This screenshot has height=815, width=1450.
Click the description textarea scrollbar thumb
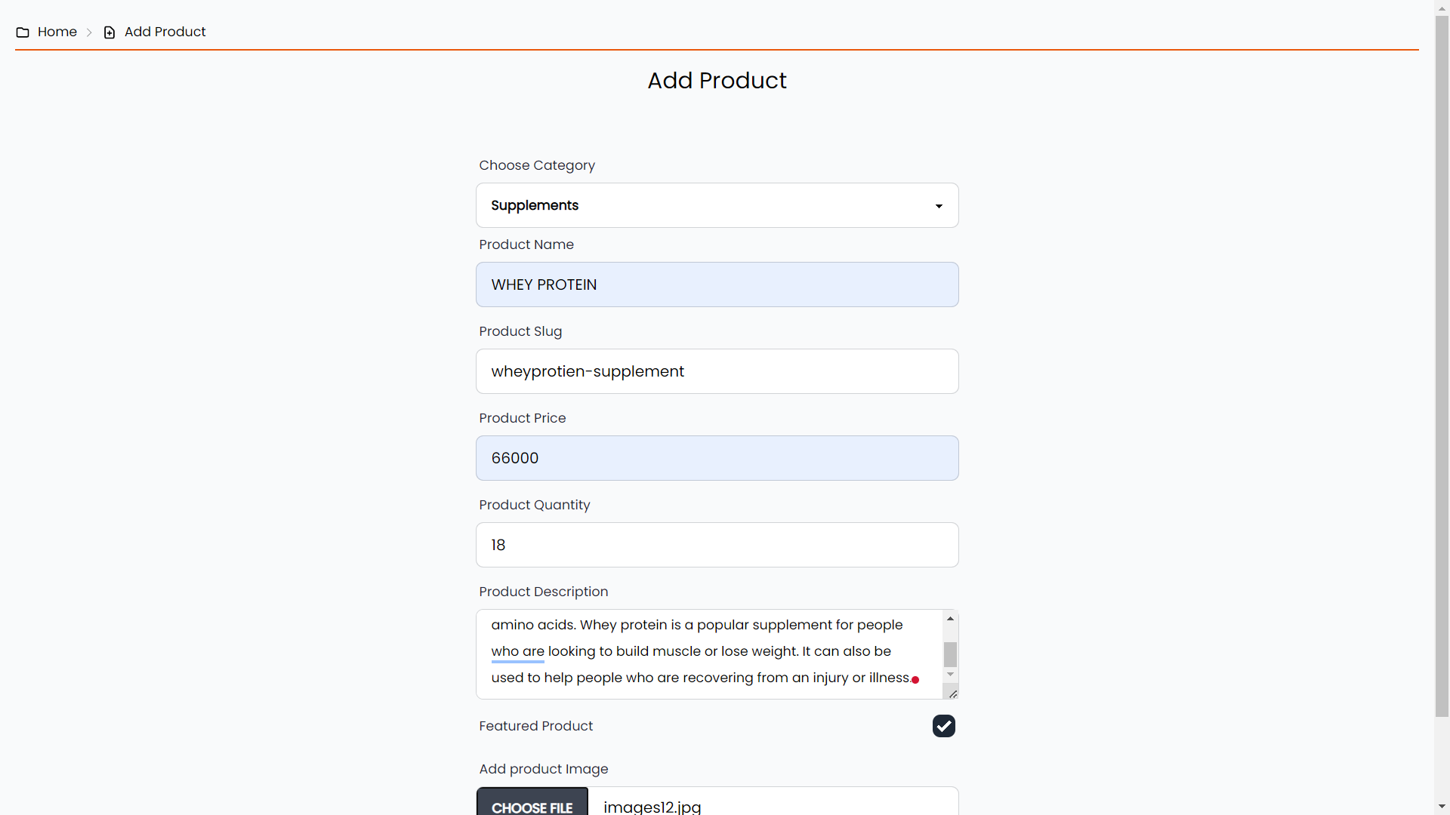click(950, 654)
